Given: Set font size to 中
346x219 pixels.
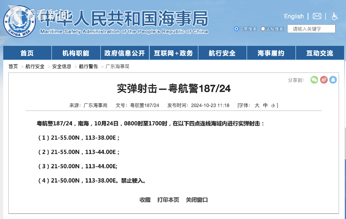Looking at the screenshot, I should pyautogui.click(x=265, y=105).
